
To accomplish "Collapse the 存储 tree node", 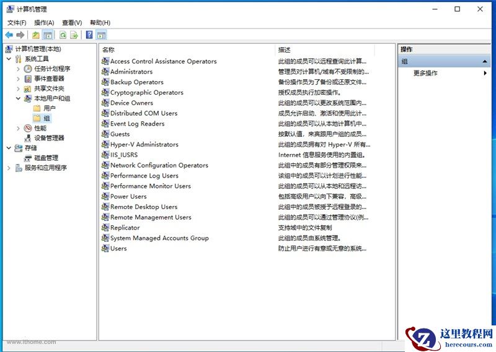I will 9,148.
